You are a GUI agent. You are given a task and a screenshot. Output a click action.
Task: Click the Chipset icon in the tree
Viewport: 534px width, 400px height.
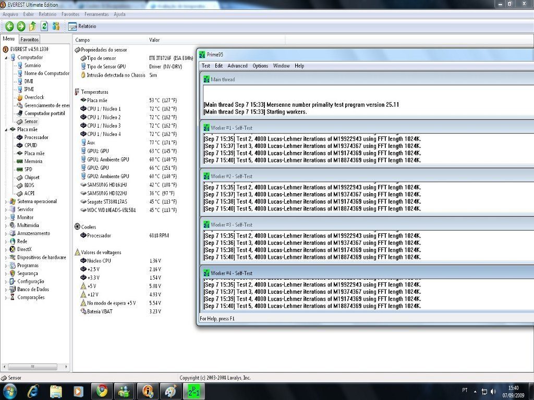click(x=20, y=178)
